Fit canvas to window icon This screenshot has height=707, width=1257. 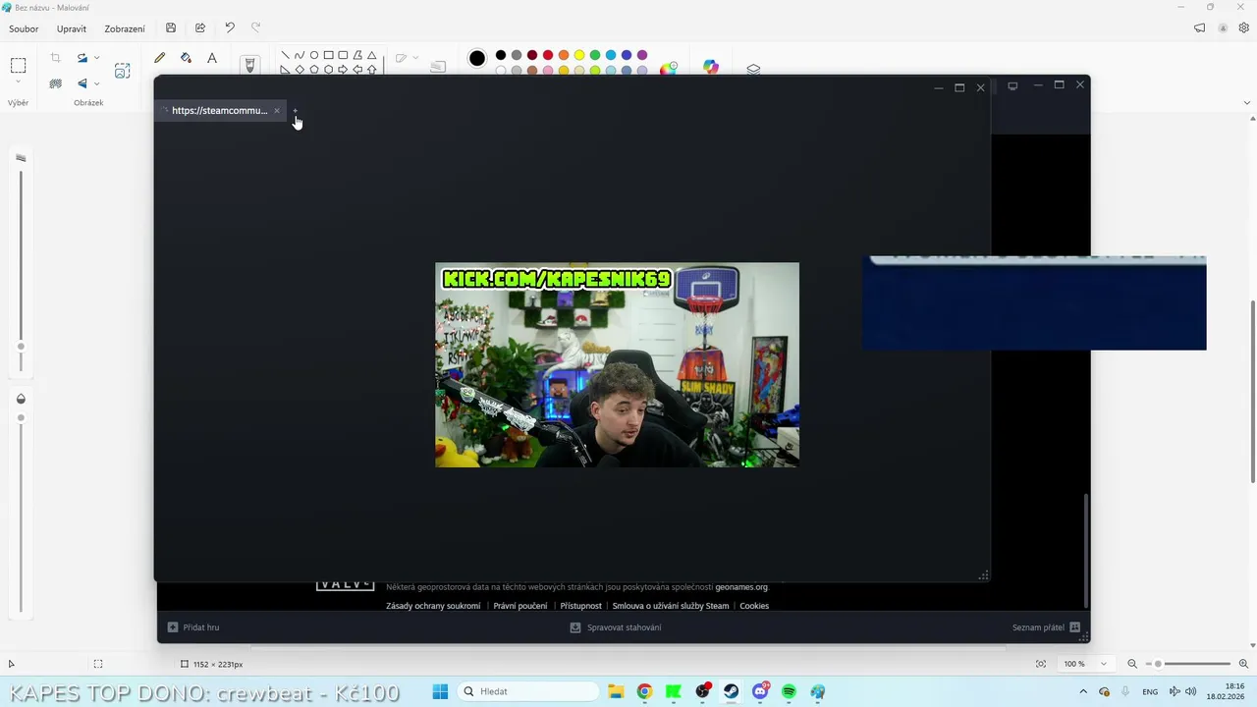pos(1041,664)
